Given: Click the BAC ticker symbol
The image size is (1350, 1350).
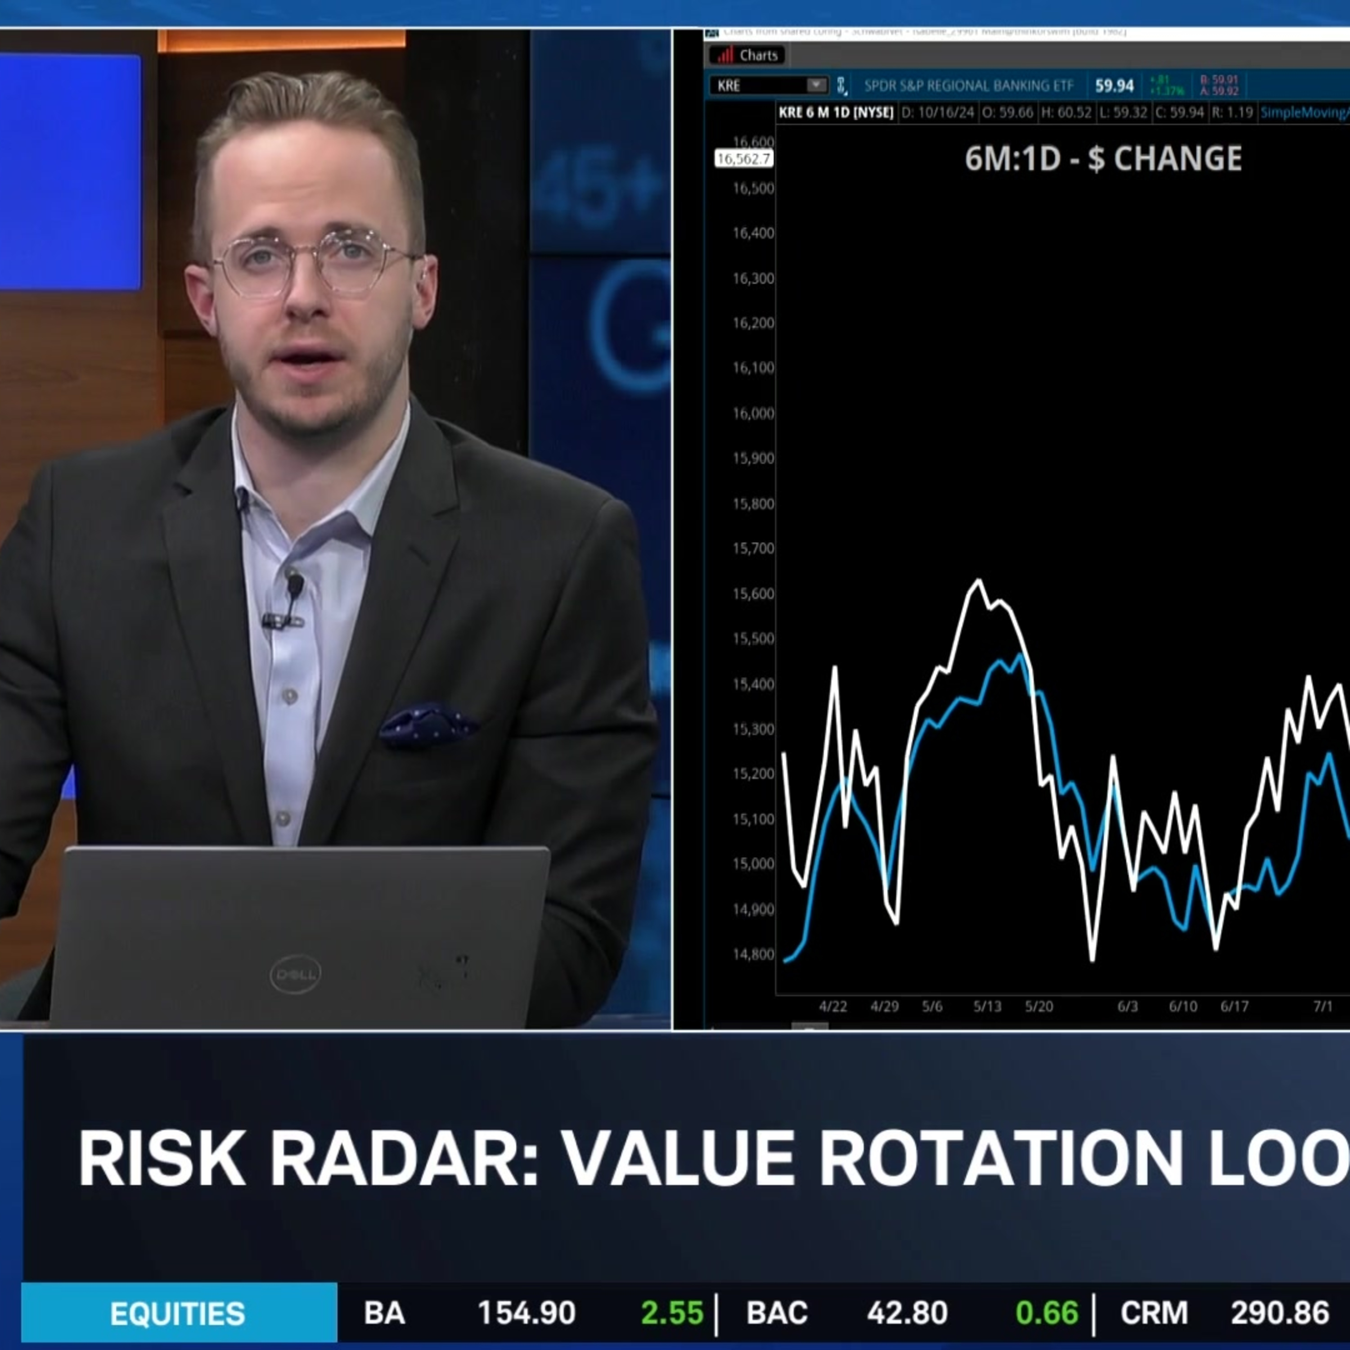Looking at the screenshot, I should tap(777, 1313).
